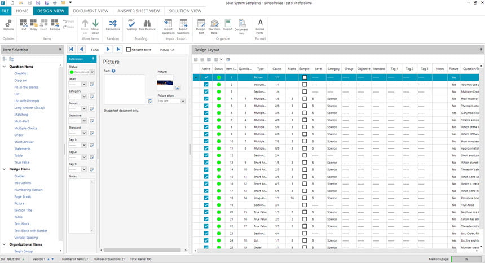
Task: Click the Memory usage progress bar
Action: pyautogui.click(x=466, y=259)
